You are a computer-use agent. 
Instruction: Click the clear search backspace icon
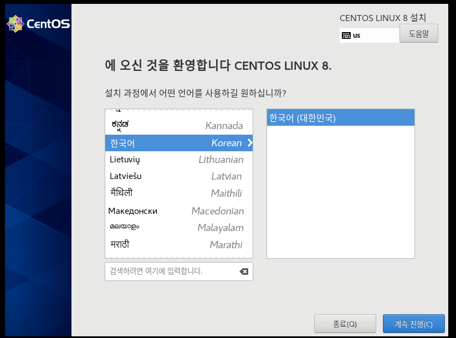click(x=244, y=272)
